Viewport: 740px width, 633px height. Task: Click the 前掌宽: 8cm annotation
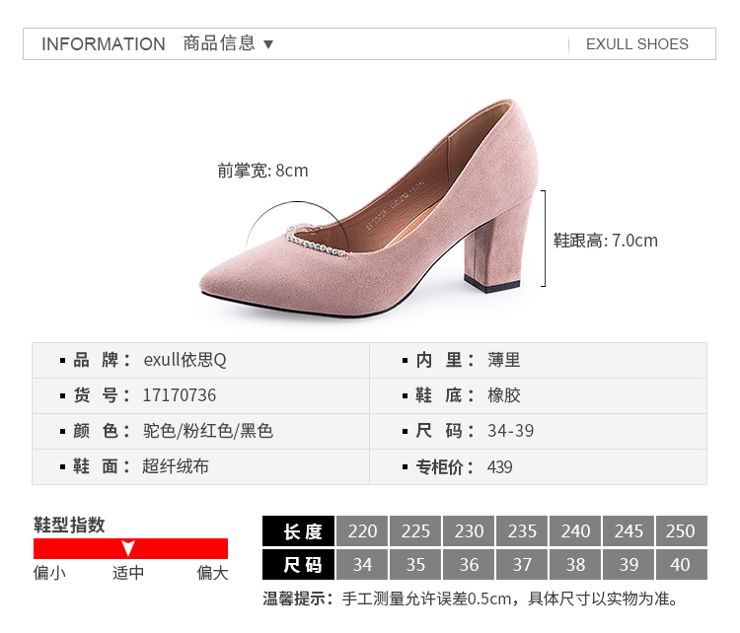262,171
